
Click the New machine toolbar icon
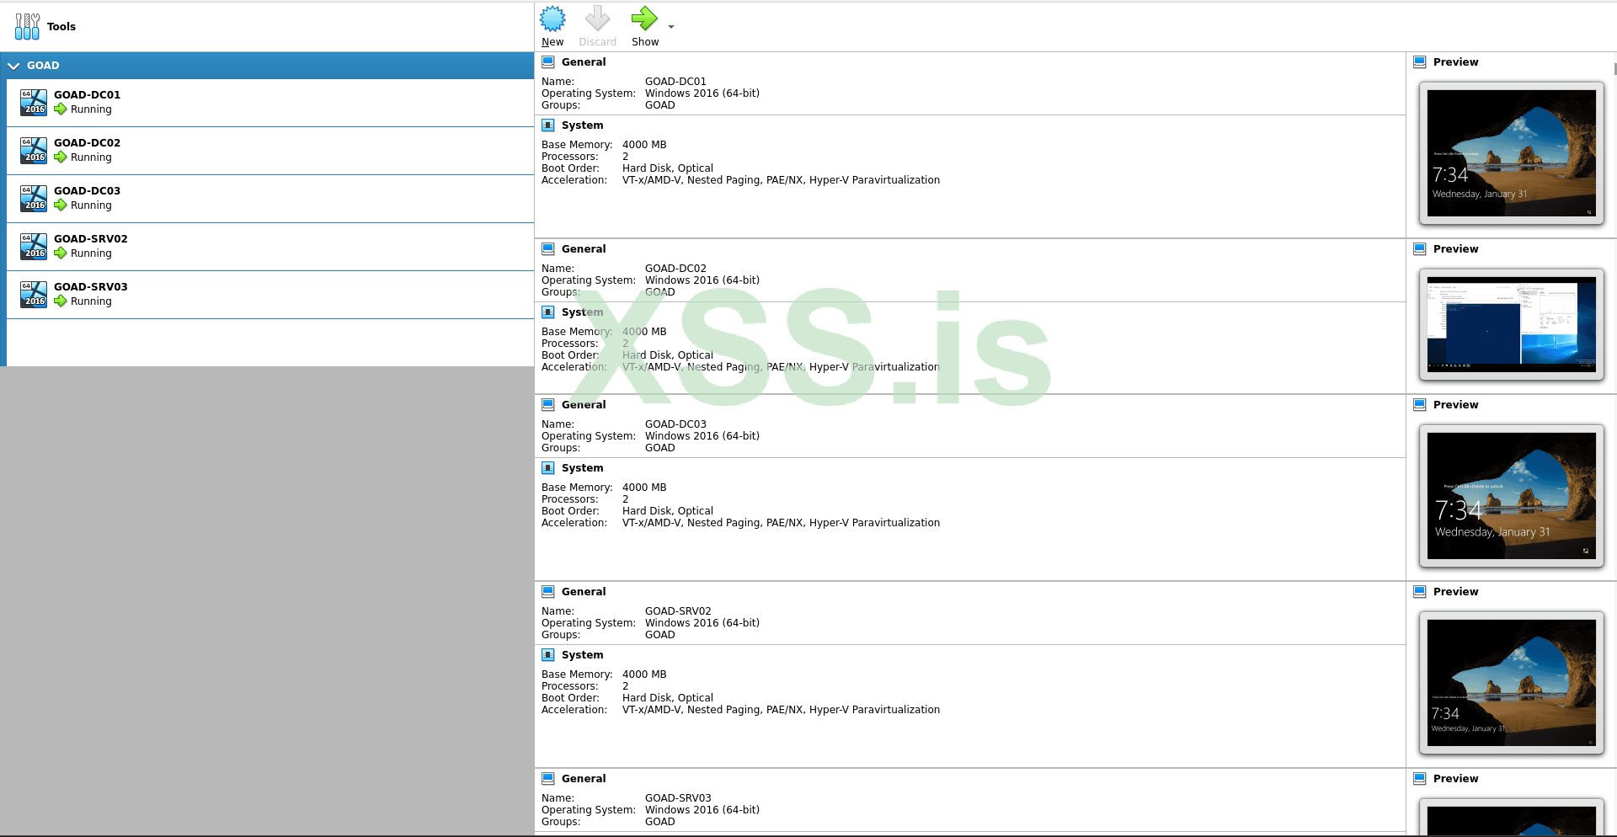tap(552, 19)
